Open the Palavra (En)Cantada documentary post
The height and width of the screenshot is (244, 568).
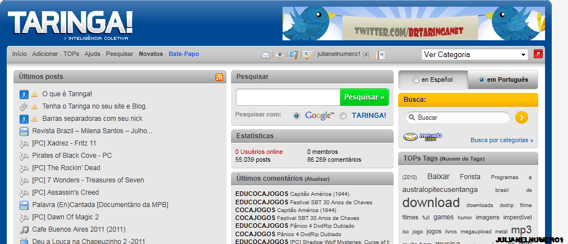100,205
